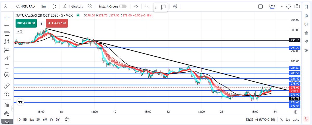Toggle the magnet snap mode

7,105
